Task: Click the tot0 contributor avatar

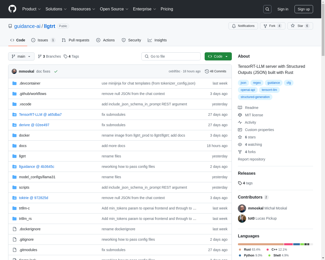Action: pyautogui.click(x=242, y=219)
